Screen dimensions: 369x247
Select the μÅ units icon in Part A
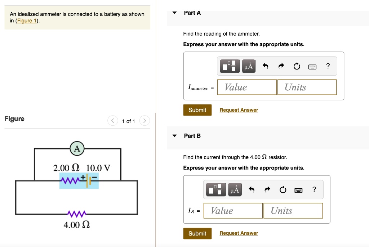point(248,66)
